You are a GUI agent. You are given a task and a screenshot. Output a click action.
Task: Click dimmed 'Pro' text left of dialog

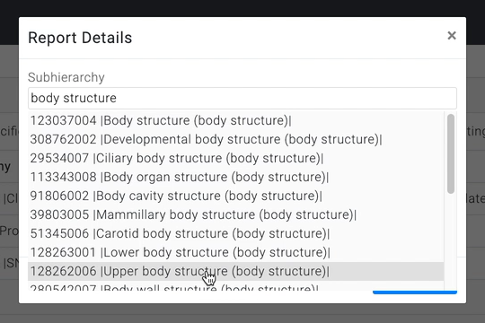point(9,231)
